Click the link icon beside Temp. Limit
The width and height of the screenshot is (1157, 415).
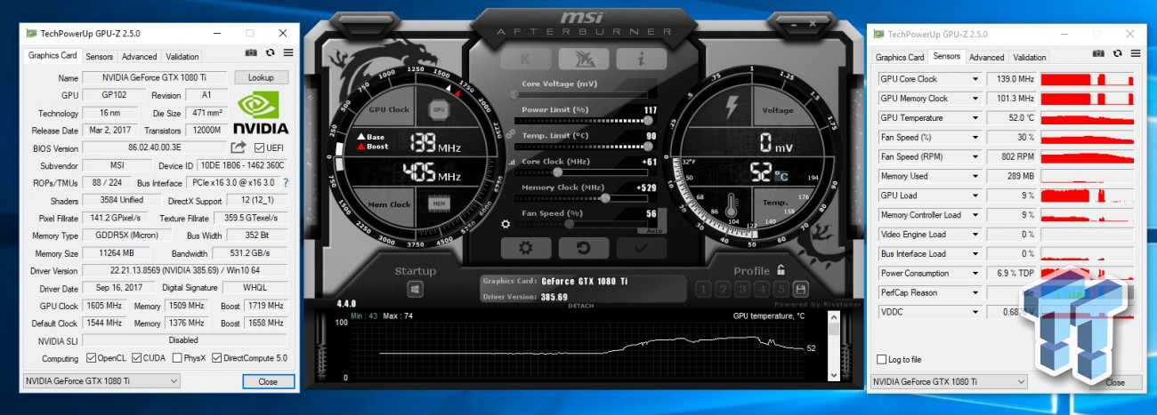(x=511, y=136)
